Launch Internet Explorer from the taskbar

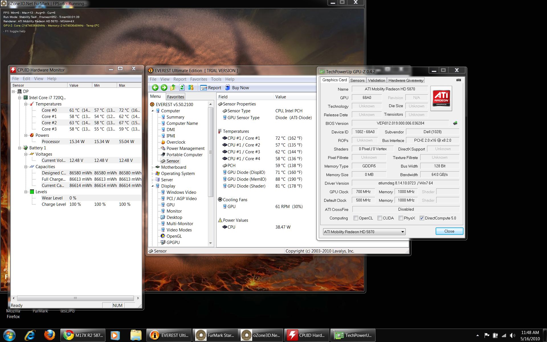pyautogui.click(x=30, y=335)
